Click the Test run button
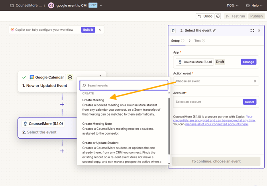267x186 pixels. [236, 16]
